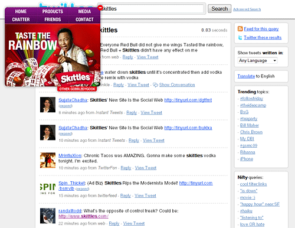Click Reply on MrintluXion's tweet

(126, 168)
